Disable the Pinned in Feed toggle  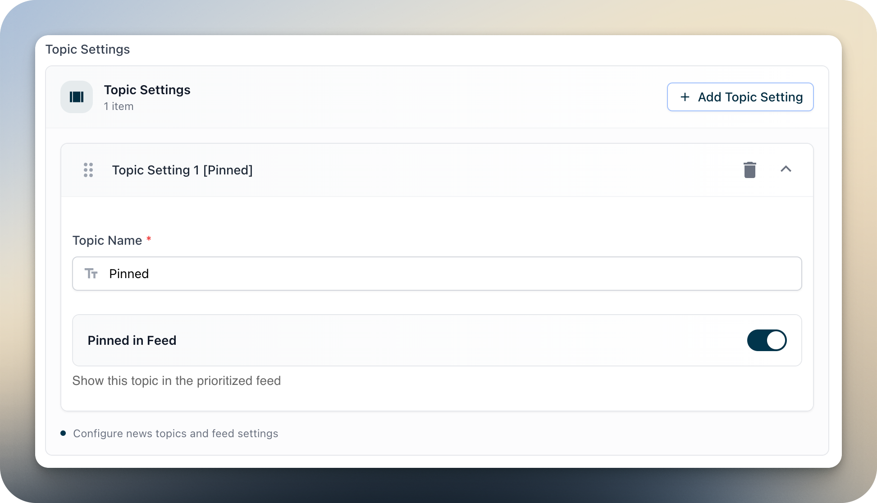[767, 340]
